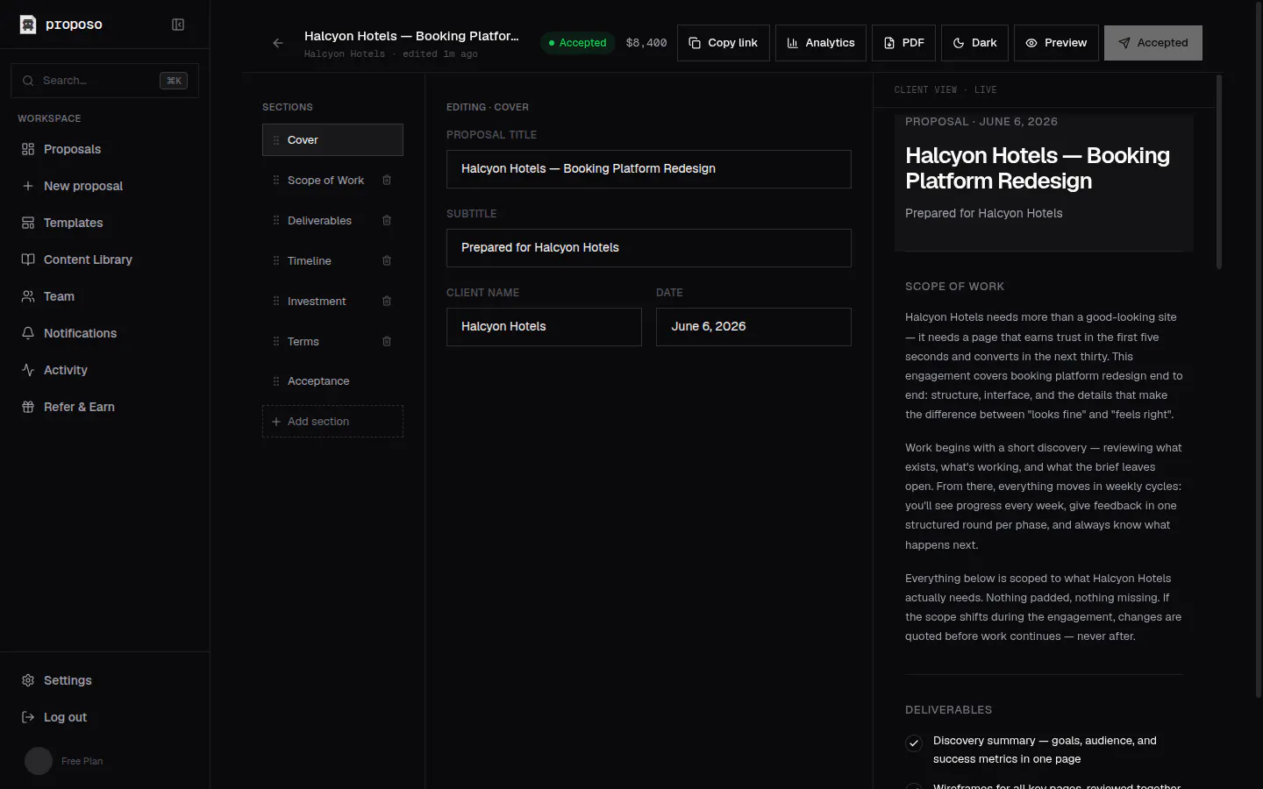Export the proposal as PDF
The image size is (1263, 789).
point(903,43)
